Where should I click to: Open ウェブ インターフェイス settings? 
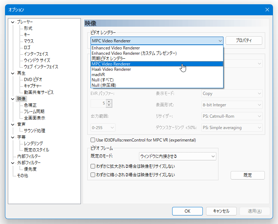41,66
